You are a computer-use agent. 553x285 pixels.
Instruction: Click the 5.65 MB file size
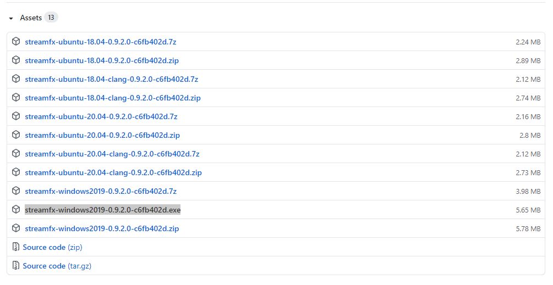pyautogui.click(x=528, y=210)
